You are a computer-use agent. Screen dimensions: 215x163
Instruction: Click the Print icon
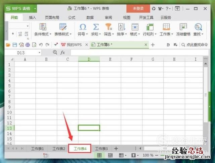28,45
